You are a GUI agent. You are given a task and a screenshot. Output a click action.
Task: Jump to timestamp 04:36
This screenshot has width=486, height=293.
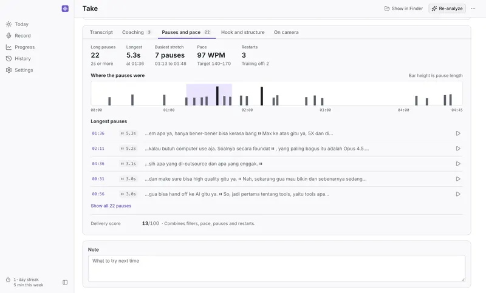98,164
